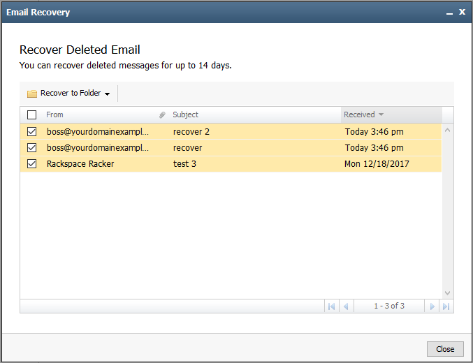Image resolution: width=473 pixels, height=363 pixels.
Task: Go to previous page of results
Action: [x=347, y=306]
